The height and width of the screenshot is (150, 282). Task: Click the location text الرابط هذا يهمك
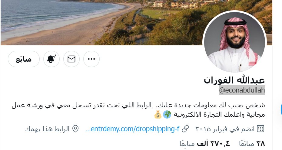[47, 129]
